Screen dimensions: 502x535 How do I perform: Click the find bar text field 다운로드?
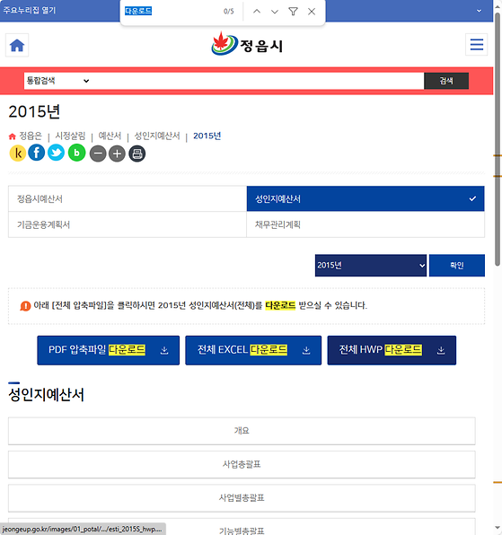[171, 12]
